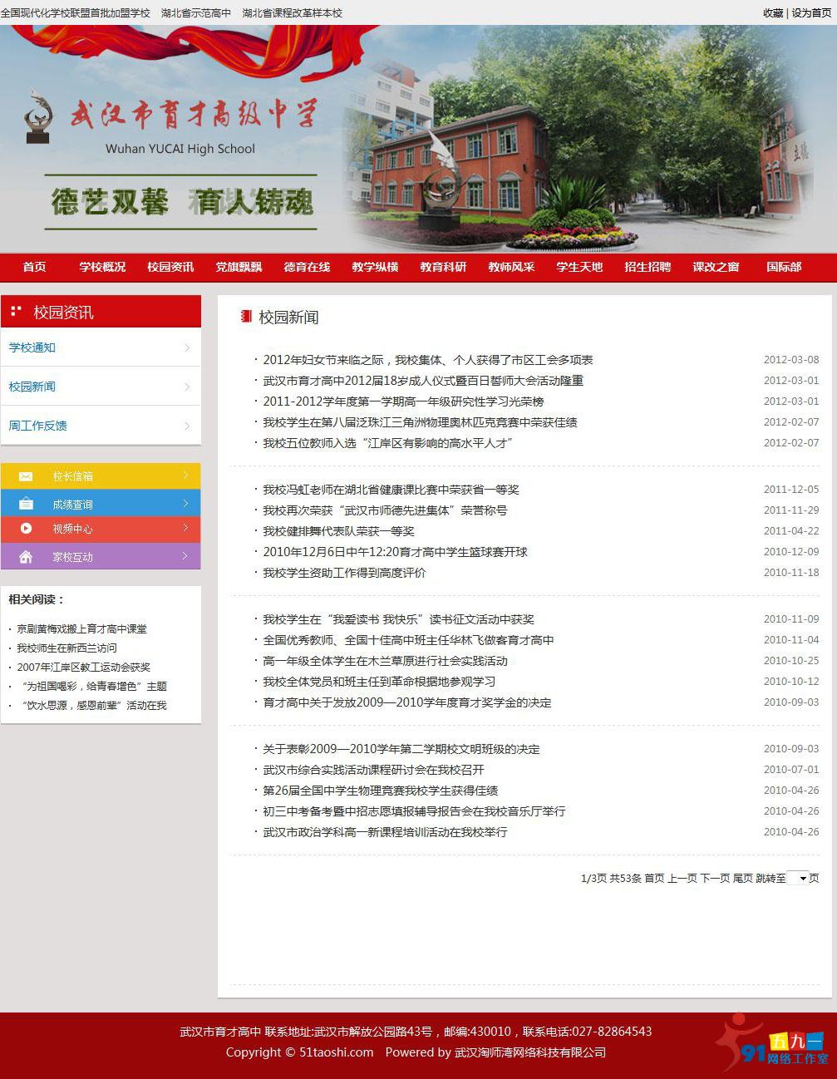Select 国际部 in the navigation bar
837x1079 pixels.
point(782,268)
